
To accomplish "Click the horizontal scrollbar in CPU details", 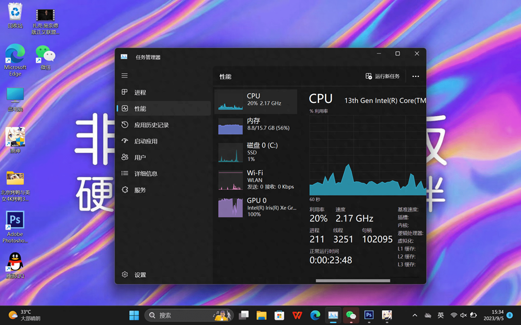I will coord(353,281).
